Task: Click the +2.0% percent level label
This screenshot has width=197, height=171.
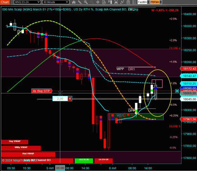Action: click(173, 40)
